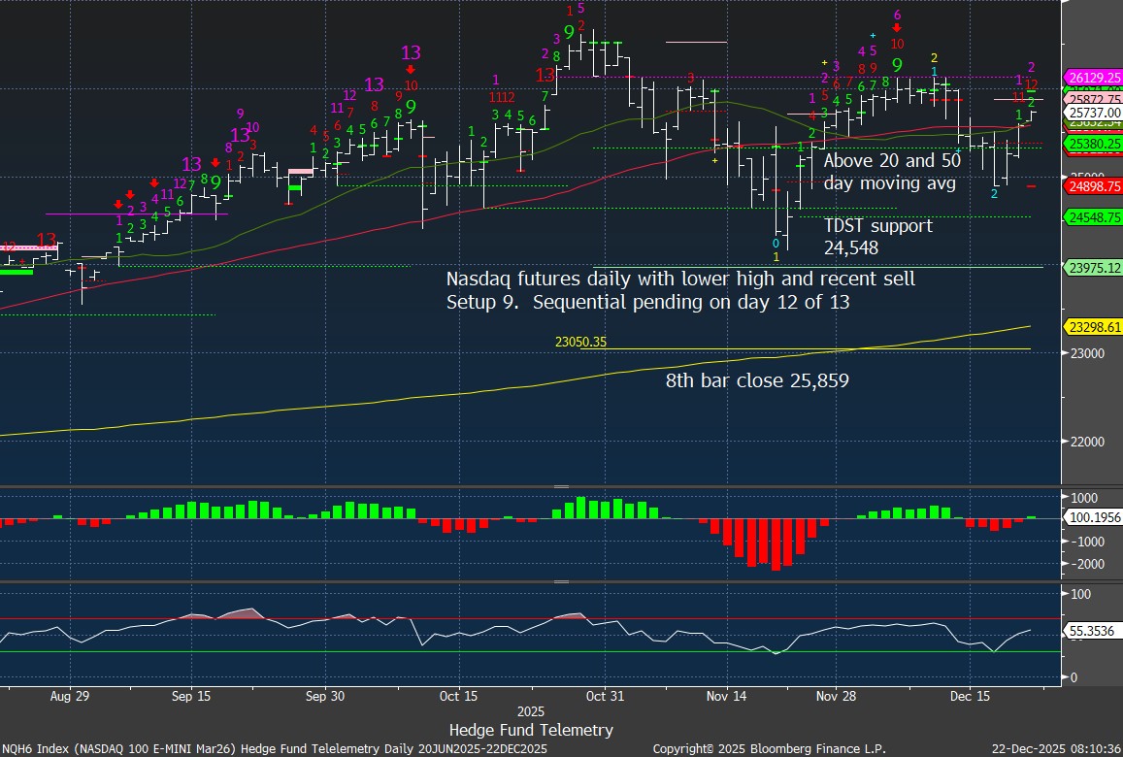Click the '8th bar close 25,859' annotation
Screen dimensions: 1123x757
click(756, 381)
